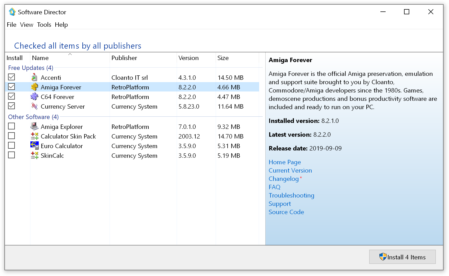Click the 4.66 MB size cell

tap(229, 87)
